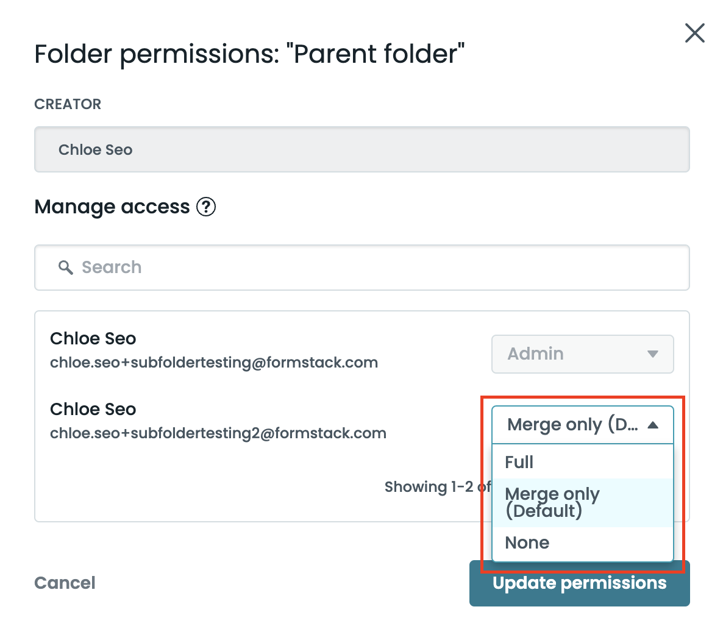Click the up arrow on Merge only dropdown

[653, 425]
